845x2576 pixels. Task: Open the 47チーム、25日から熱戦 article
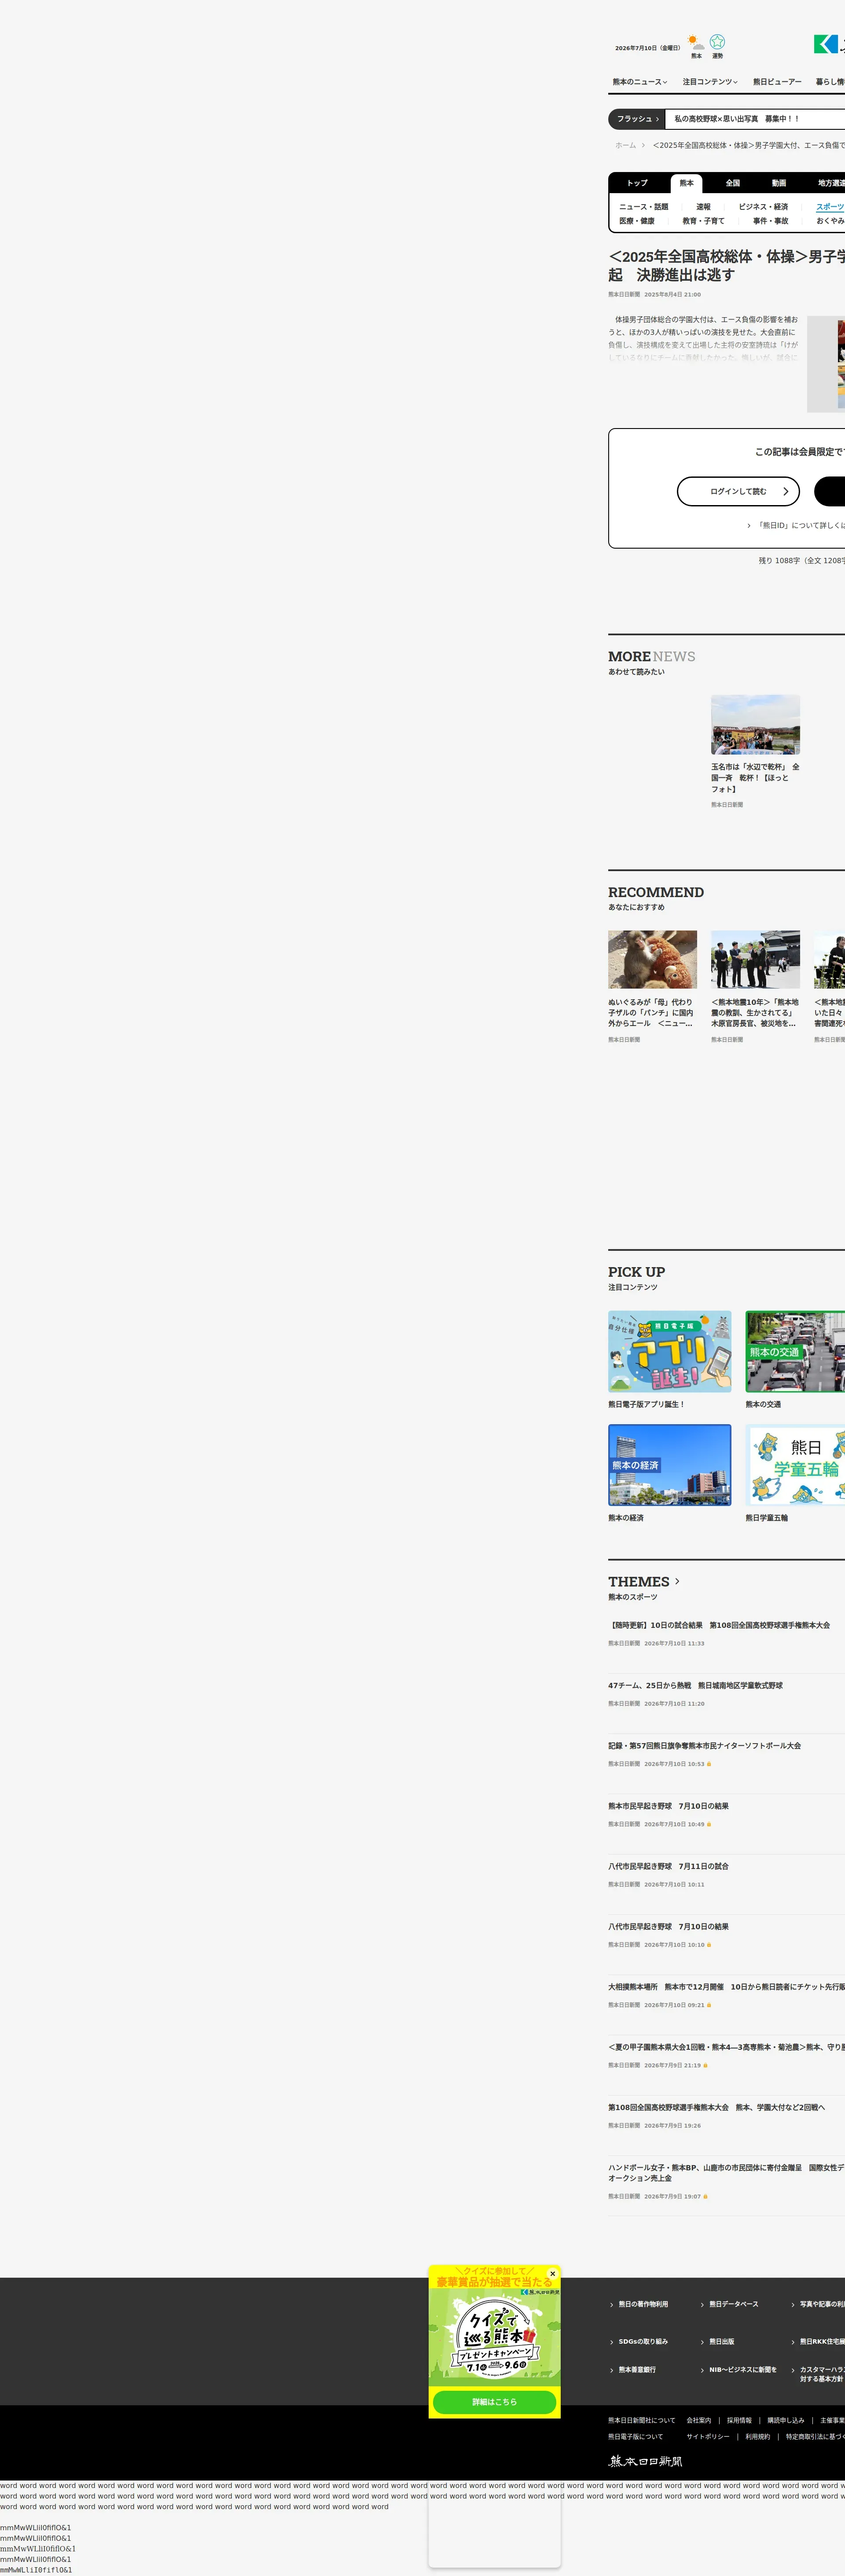point(696,1685)
